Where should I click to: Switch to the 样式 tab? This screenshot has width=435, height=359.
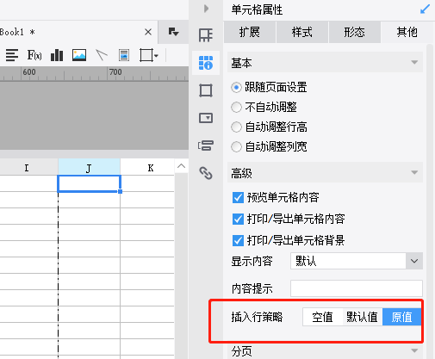[x=302, y=32]
